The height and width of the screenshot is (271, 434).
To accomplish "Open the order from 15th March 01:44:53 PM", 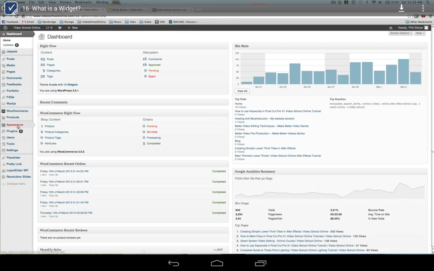I will 64,171.
